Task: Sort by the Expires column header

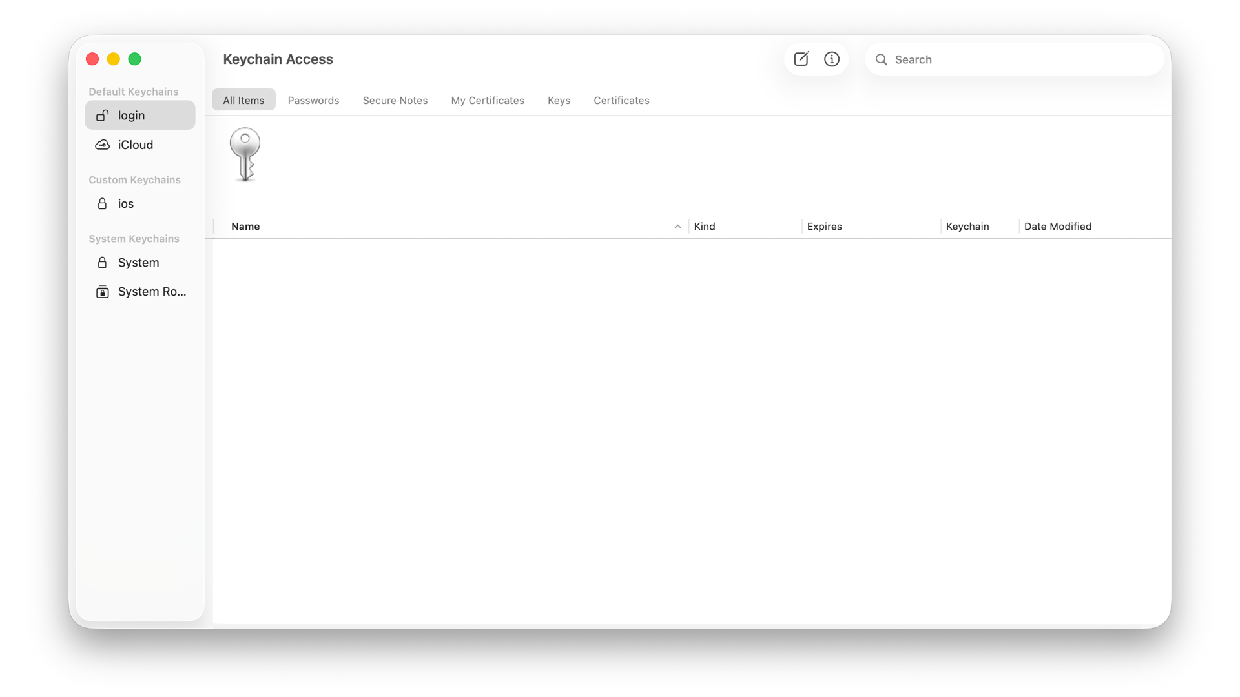Action: 824,227
